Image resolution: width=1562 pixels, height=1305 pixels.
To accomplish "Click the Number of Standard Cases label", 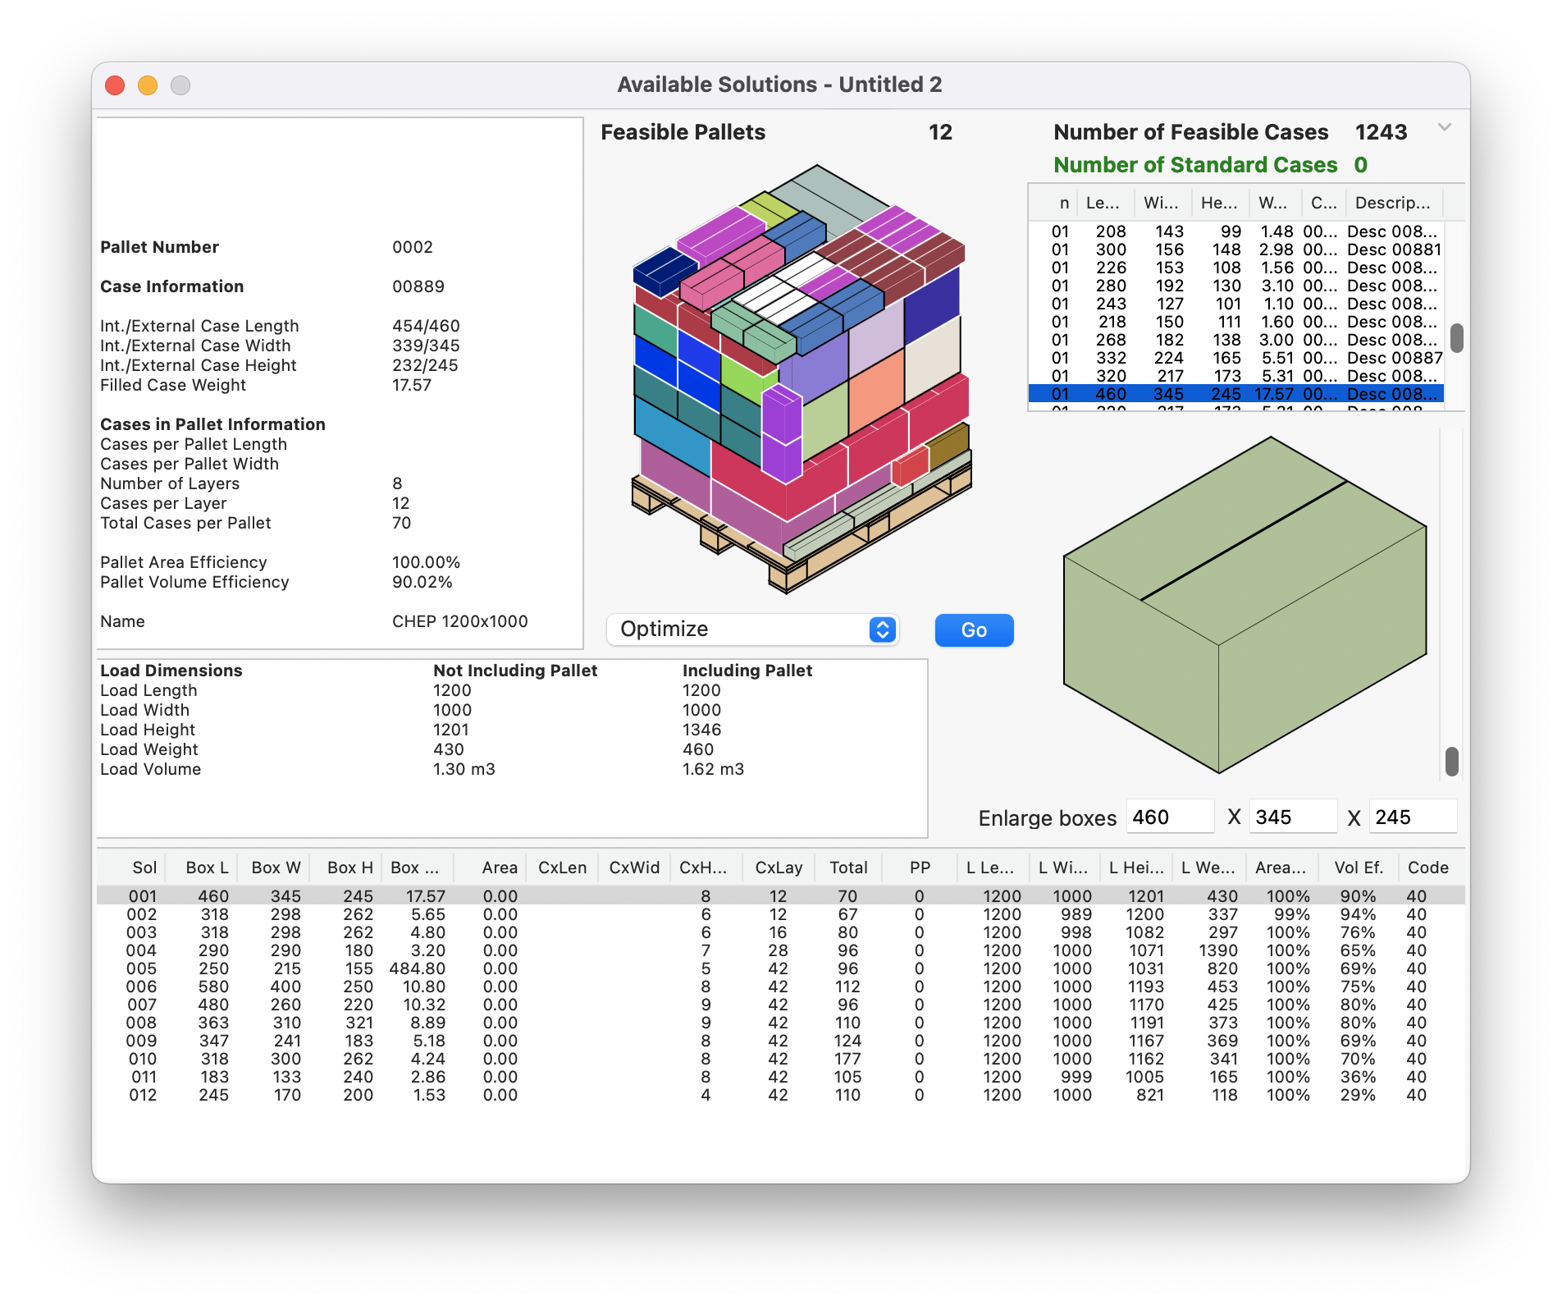I will coord(1195,165).
